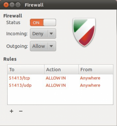Image resolution: width=117 pixels, height=126 pixels.
Task: Click ALLOW IN for the tcp rule
Action: [x=56, y=78]
